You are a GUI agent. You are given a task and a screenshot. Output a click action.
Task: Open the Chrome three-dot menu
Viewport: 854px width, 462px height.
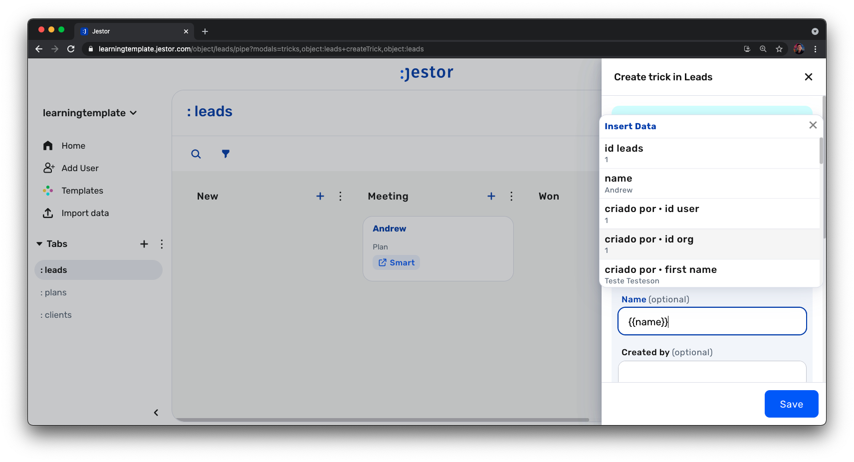coord(815,49)
